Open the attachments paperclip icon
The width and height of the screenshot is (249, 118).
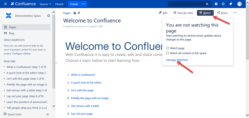click(x=79, y=13)
